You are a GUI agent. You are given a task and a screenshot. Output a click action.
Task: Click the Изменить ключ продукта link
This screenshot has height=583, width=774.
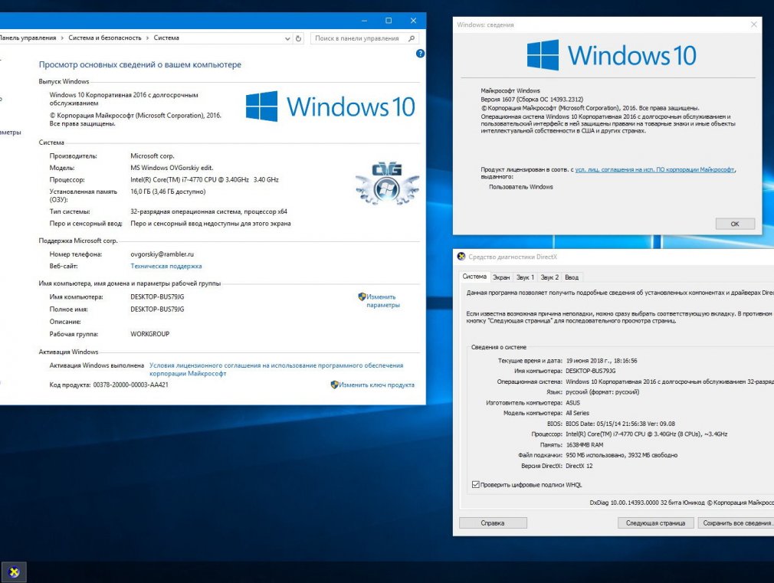tap(376, 385)
